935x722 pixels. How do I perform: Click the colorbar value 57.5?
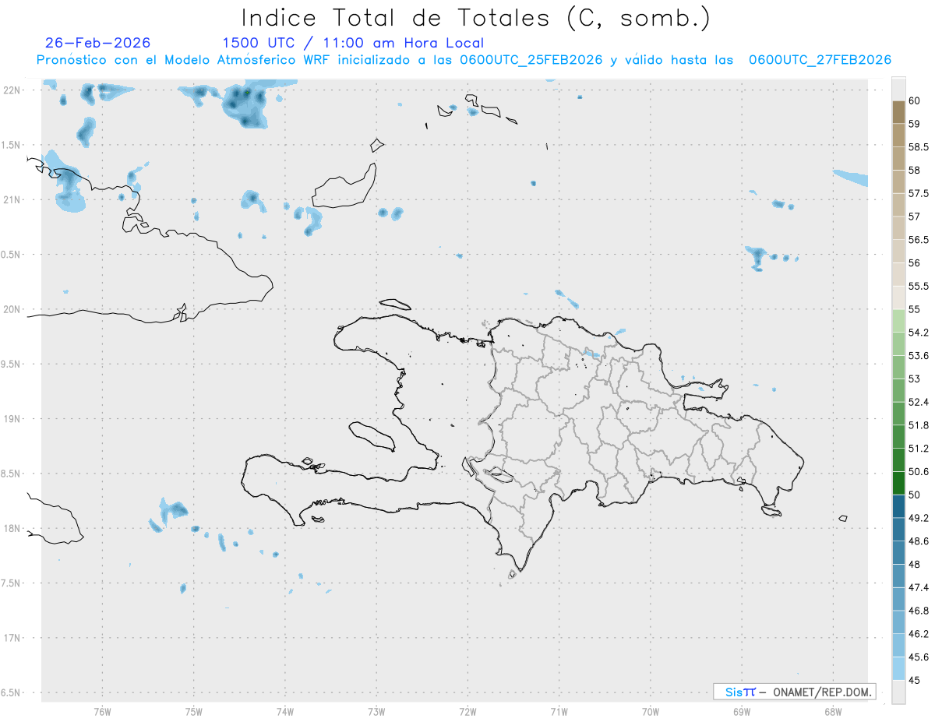(x=919, y=193)
